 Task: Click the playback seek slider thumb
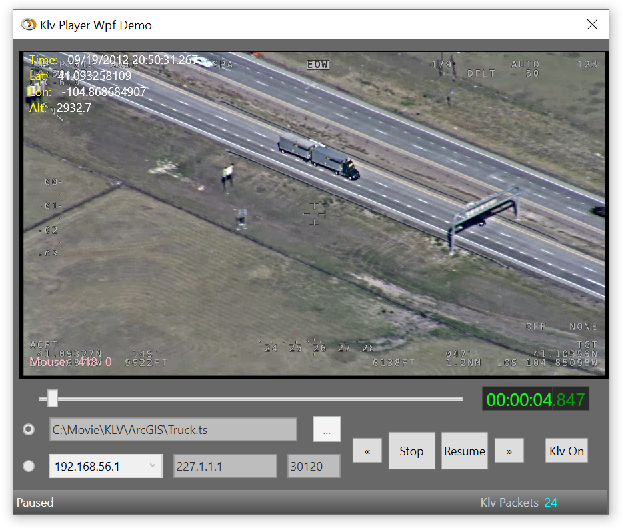52,399
